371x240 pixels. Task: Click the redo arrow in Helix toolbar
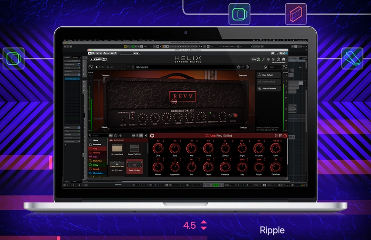[112, 67]
